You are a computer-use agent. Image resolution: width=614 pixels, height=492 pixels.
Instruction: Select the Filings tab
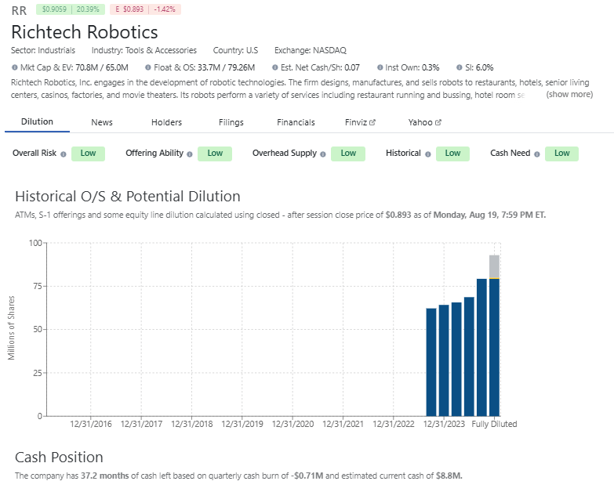pos(231,123)
